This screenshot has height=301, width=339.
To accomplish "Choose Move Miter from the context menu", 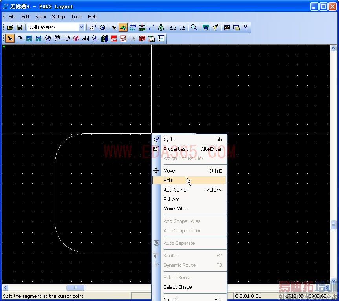I will [189, 209].
